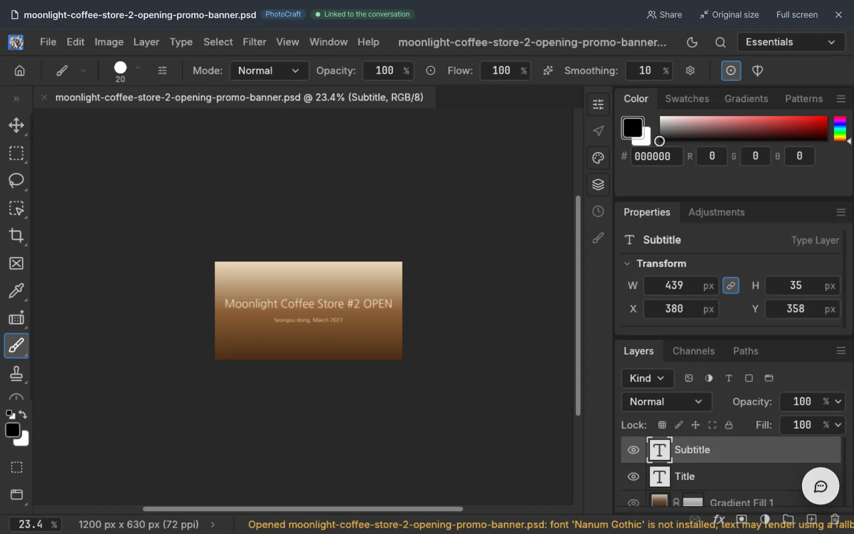This screenshot has width=854, height=534.
Task: Toggle width-height link in Transform
Action: 731,286
